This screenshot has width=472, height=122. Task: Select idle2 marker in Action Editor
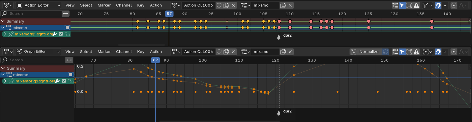(x=279, y=37)
